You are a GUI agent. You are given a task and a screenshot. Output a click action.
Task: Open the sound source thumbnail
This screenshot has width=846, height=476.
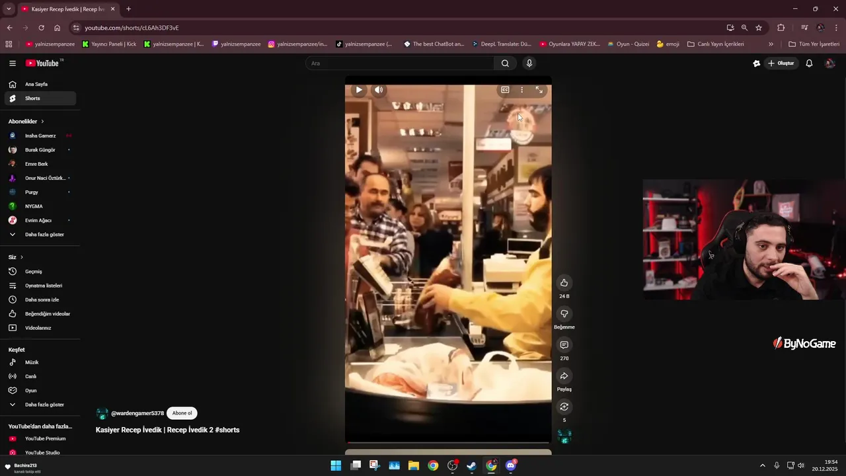pyautogui.click(x=564, y=436)
